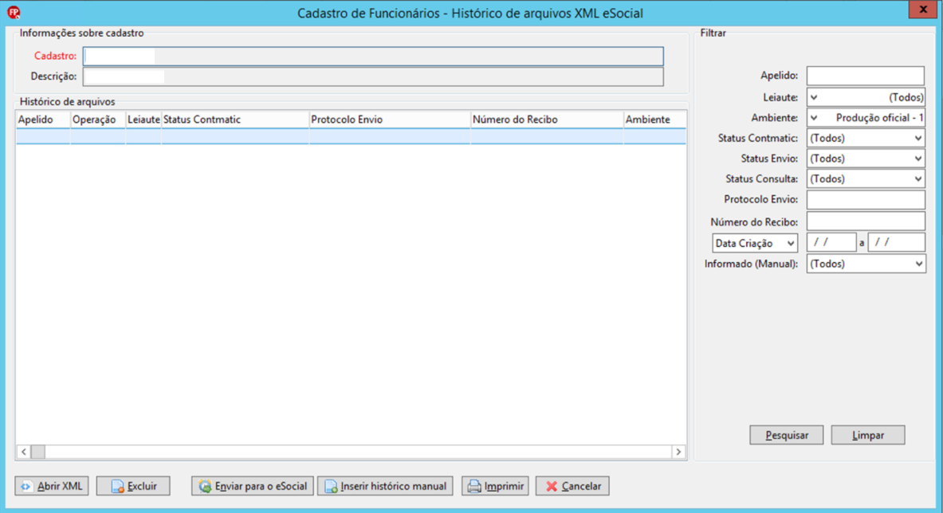Click the Imprimir button

[x=495, y=486]
